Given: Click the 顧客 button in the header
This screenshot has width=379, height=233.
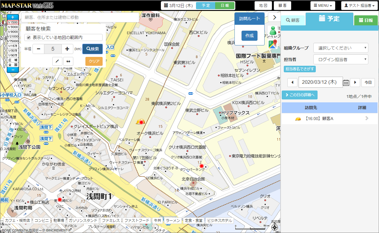Looking at the screenshot, I should (283, 6).
